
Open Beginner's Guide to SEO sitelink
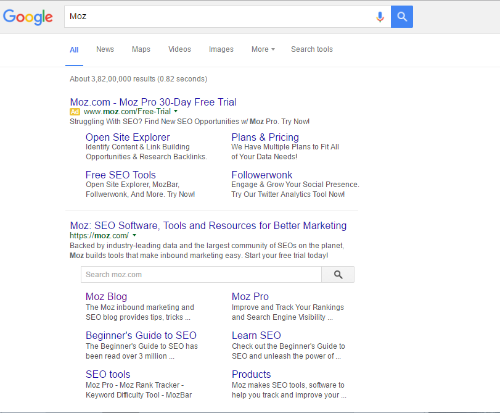tap(141, 336)
